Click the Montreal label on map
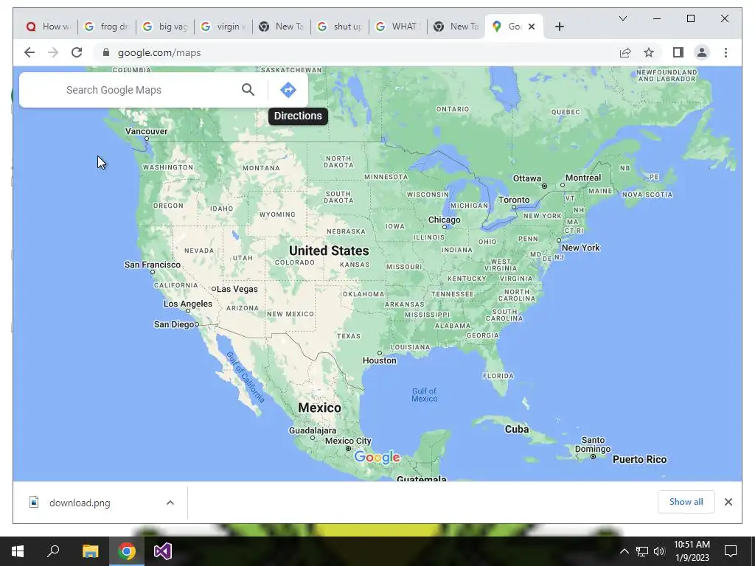Screen dimensions: 755x566 point(583,178)
